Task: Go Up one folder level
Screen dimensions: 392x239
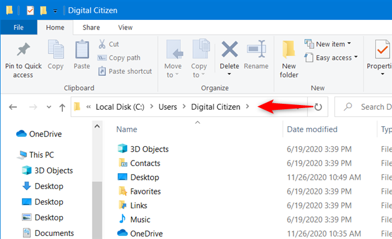Action: 62,107
